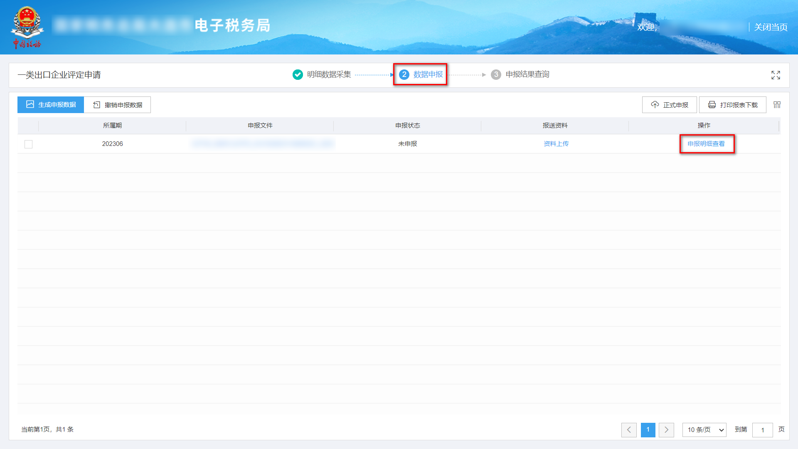Click the next page chevron

[667, 430]
